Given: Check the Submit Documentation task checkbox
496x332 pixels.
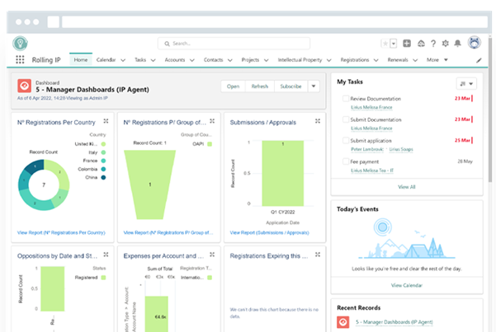Looking at the screenshot, I should pyautogui.click(x=346, y=119).
